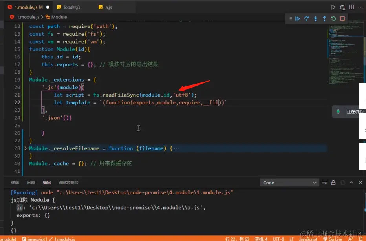Open the 问题 (Problems) panel tab
This screenshot has height=241, width=366.
[x=31, y=183]
